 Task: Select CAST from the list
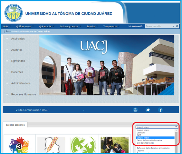pos(155,135)
